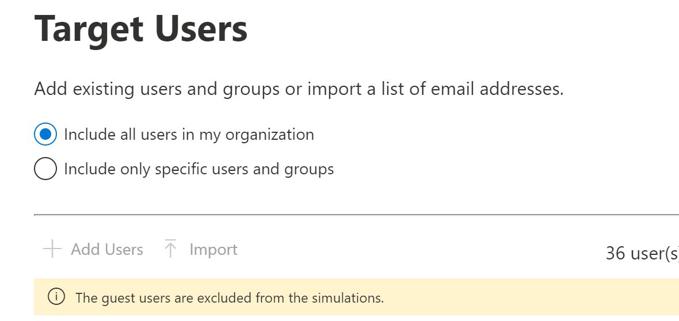Viewport: 679px width, 321px height.
Task: Choose the 'Include only specific users and groups' radio
Action: tap(45, 169)
